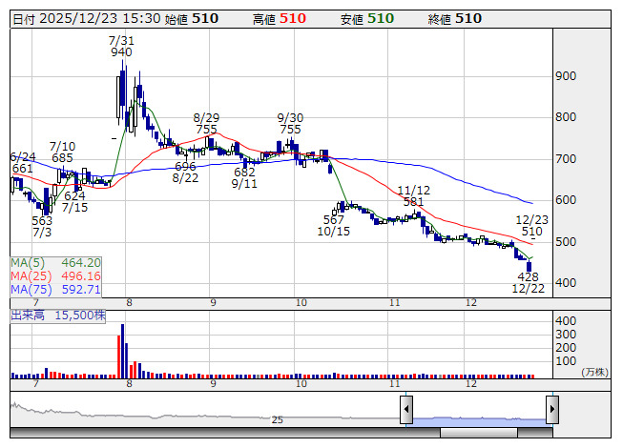Screen dimensions: 623x448
Task: Click the 7/10 685 annotation
Action: point(62,152)
